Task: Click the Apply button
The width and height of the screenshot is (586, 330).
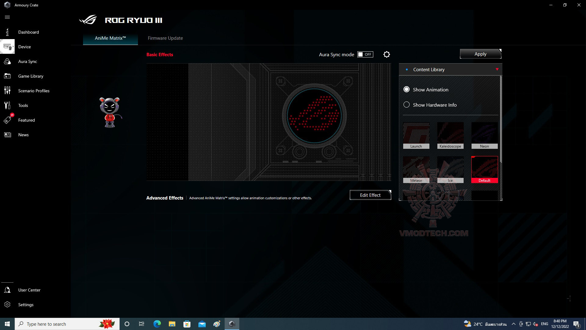Action: (480, 54)
